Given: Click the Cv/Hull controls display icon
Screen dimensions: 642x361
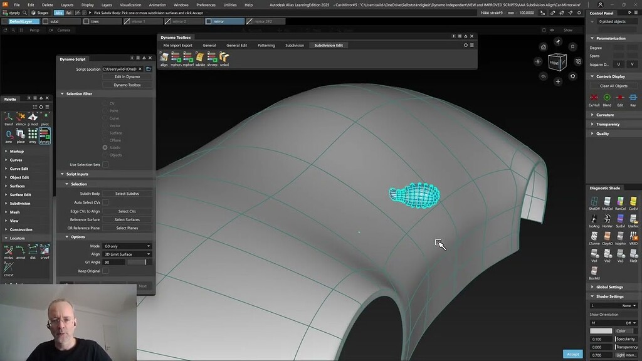Looking at the screenshot, I should (594, 98).
